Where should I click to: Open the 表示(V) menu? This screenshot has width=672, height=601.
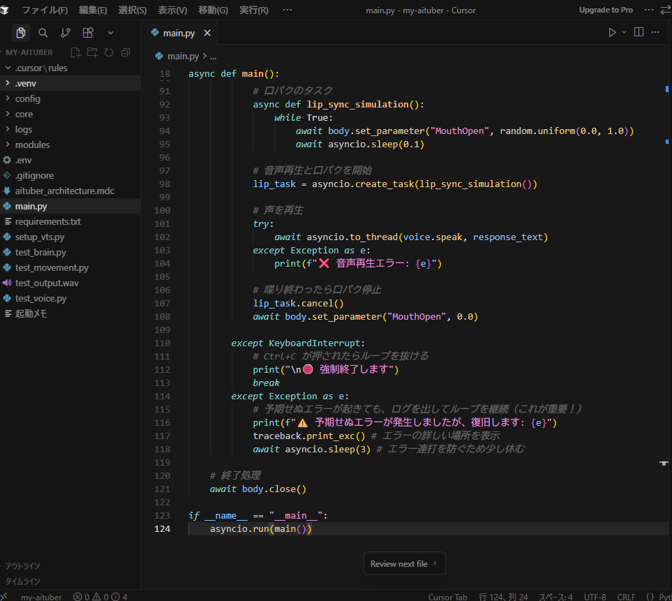tap(172, 10)
